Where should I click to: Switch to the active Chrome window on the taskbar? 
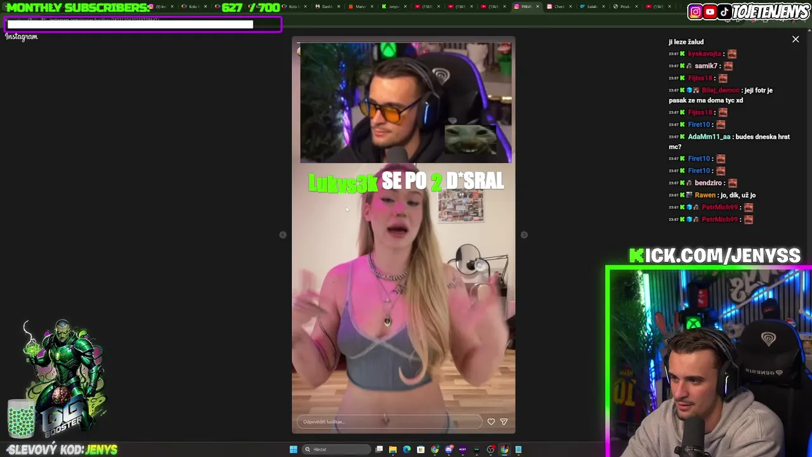point(504,449)
